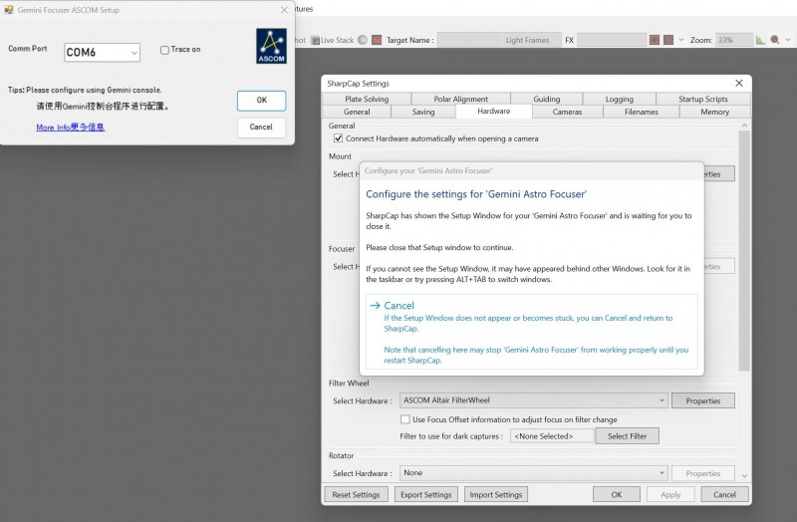
Task: Switch to the General tab
Action: [x=357, y=112]
